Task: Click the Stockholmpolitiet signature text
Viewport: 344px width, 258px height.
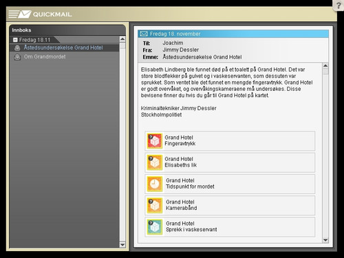Action: pos(161,115)
